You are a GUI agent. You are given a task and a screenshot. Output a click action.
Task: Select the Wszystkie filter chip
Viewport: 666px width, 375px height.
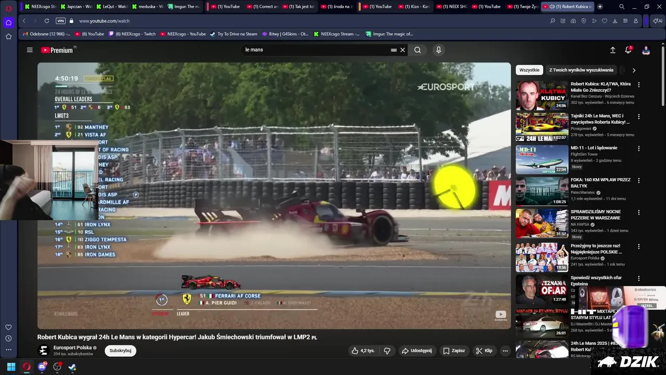point(529,70)
